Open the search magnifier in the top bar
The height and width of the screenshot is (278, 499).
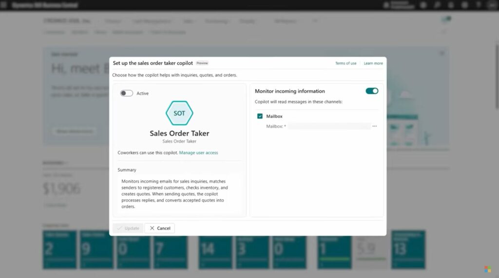coord(437,5)
